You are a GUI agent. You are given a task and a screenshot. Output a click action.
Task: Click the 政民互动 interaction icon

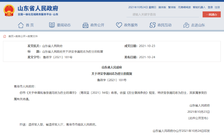(x=153, y=25)
